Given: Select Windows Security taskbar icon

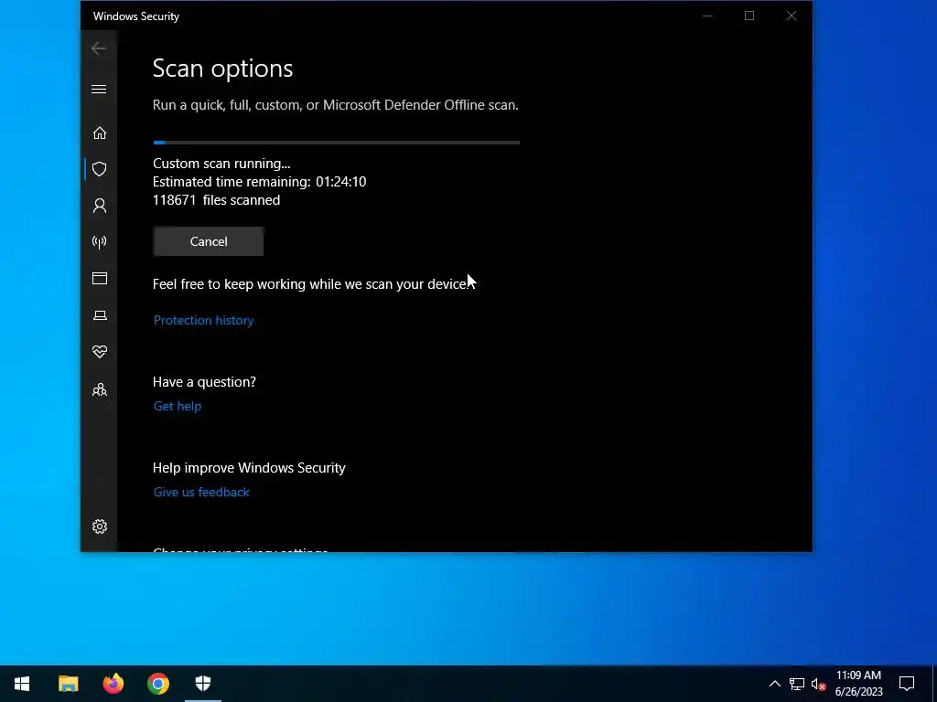Looking at the screenshot, I should pyautogui.click(x=203, y=684).
